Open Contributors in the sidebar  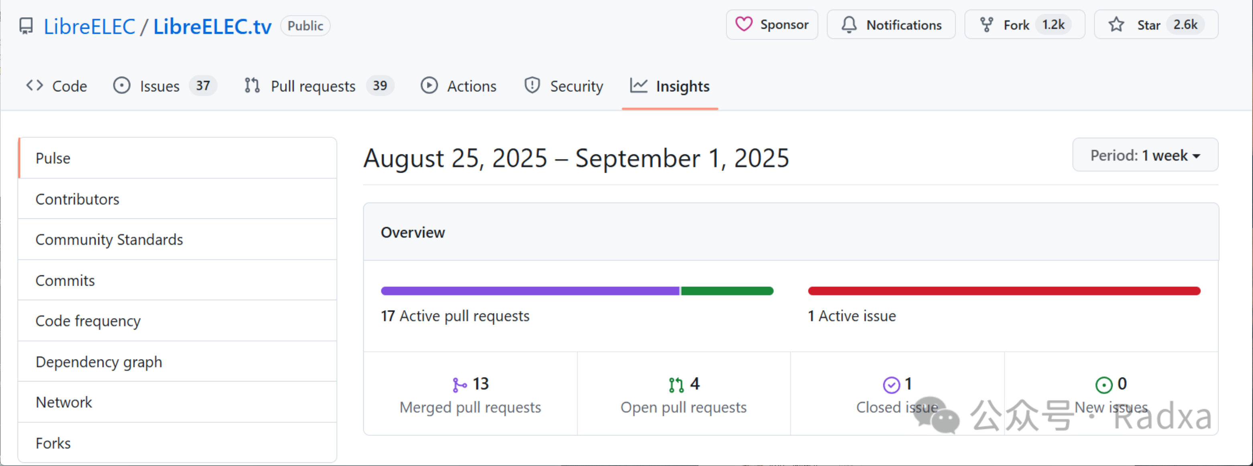(178, 199)
